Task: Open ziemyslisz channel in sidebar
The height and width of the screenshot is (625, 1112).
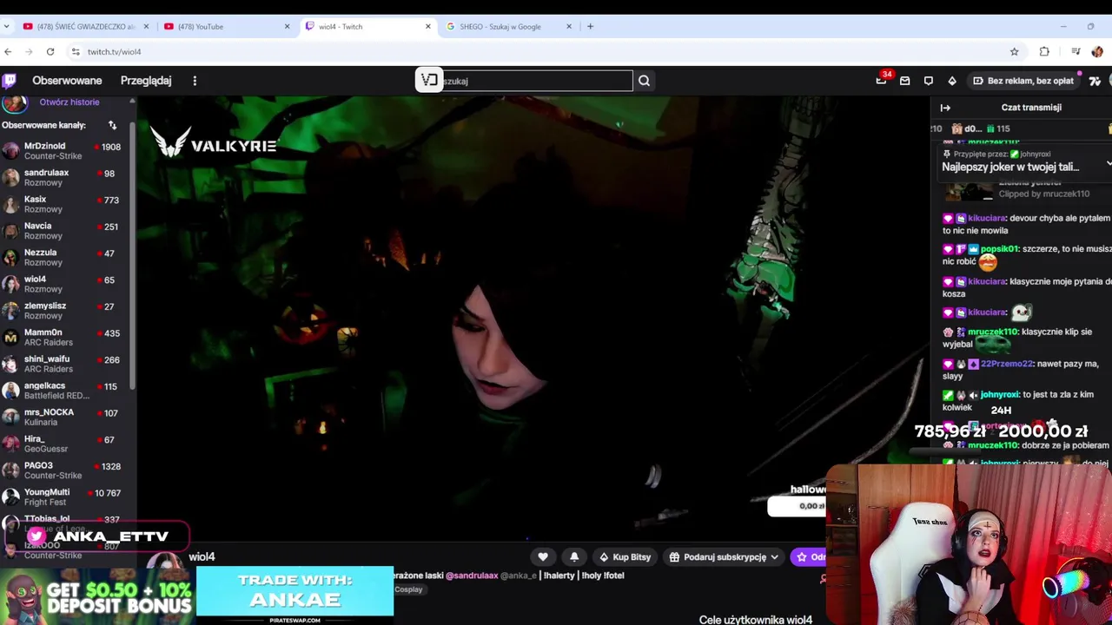Action: click(66, 311)
